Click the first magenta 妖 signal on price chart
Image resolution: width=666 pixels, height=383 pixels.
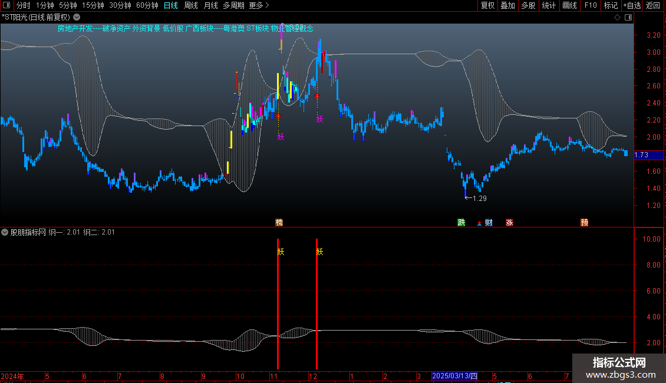click(x=281, y=137)
